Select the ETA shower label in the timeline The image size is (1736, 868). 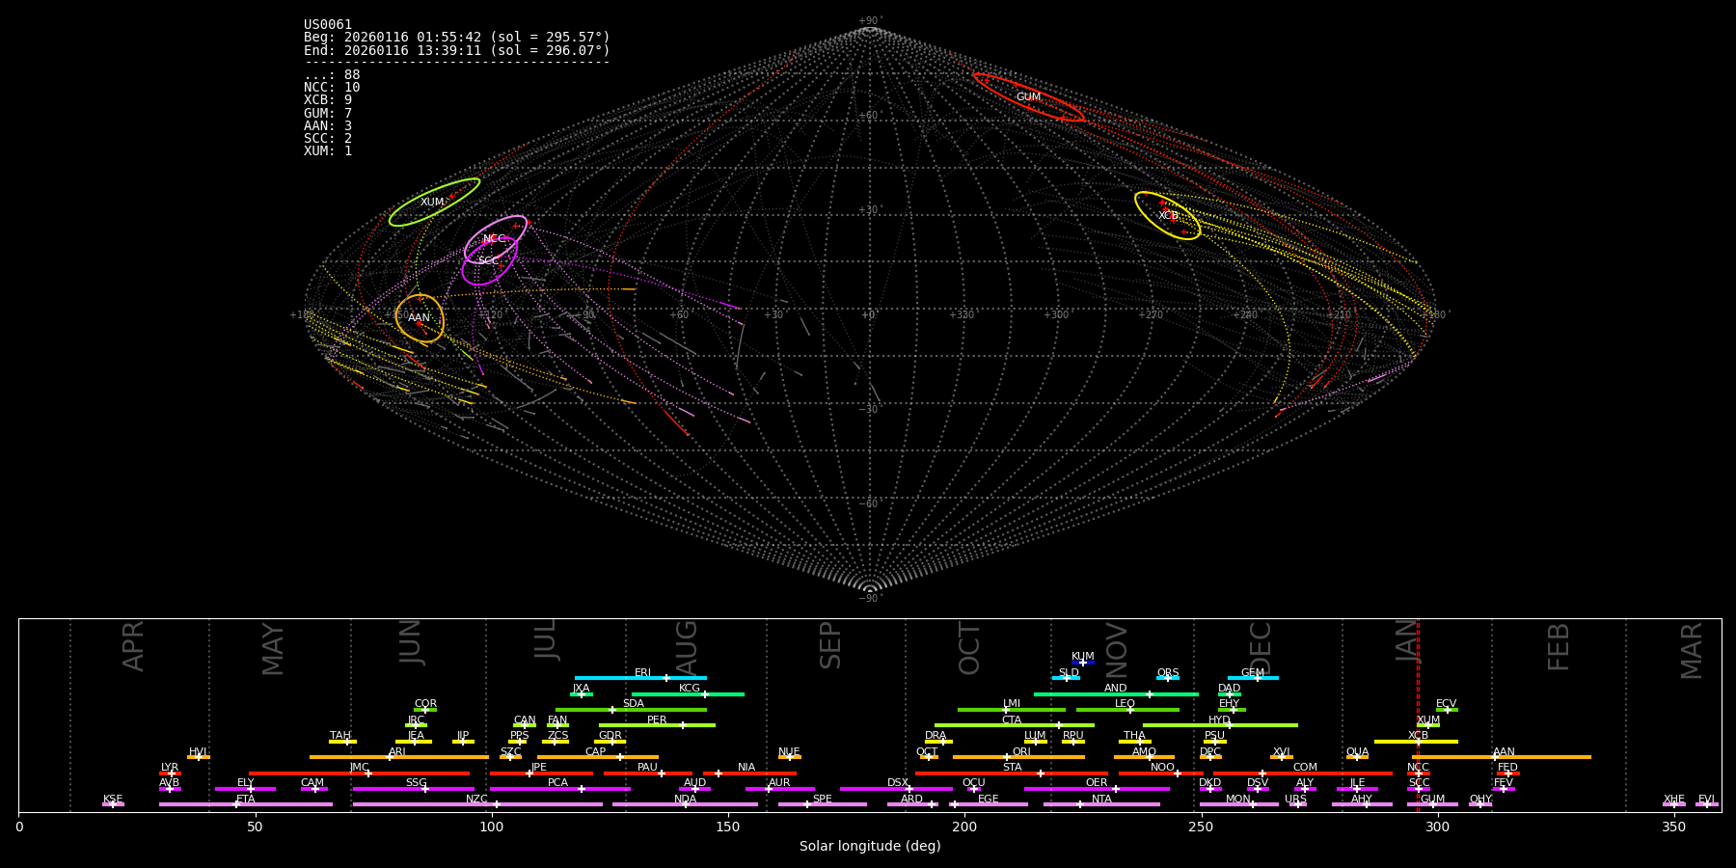point(246,800)
